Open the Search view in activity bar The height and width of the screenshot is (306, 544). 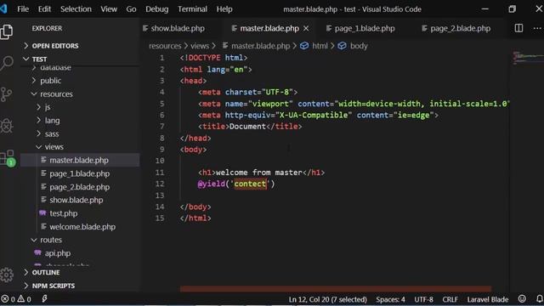click(x=6, y=63)
